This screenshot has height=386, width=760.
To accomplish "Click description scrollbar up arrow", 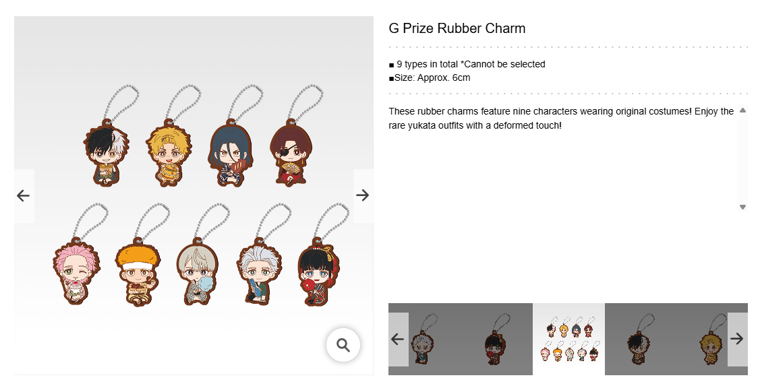I will (742, 110).
